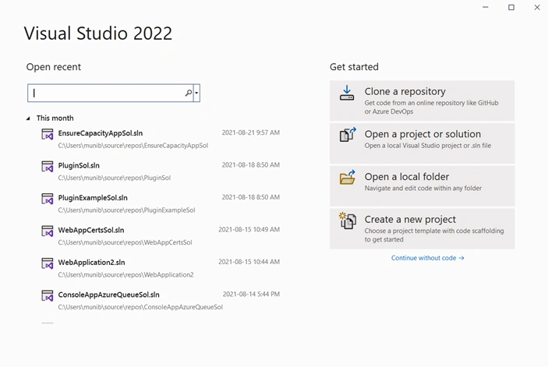Viewport: 548px width, 367px height.
Task: Click the EnsureCapacityAppSol.sln solution icon
Action: coord(48,135)
